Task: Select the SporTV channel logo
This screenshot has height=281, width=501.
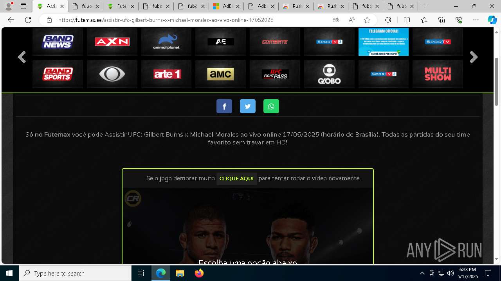Action: pyautogui.click(x=438, y=42)
